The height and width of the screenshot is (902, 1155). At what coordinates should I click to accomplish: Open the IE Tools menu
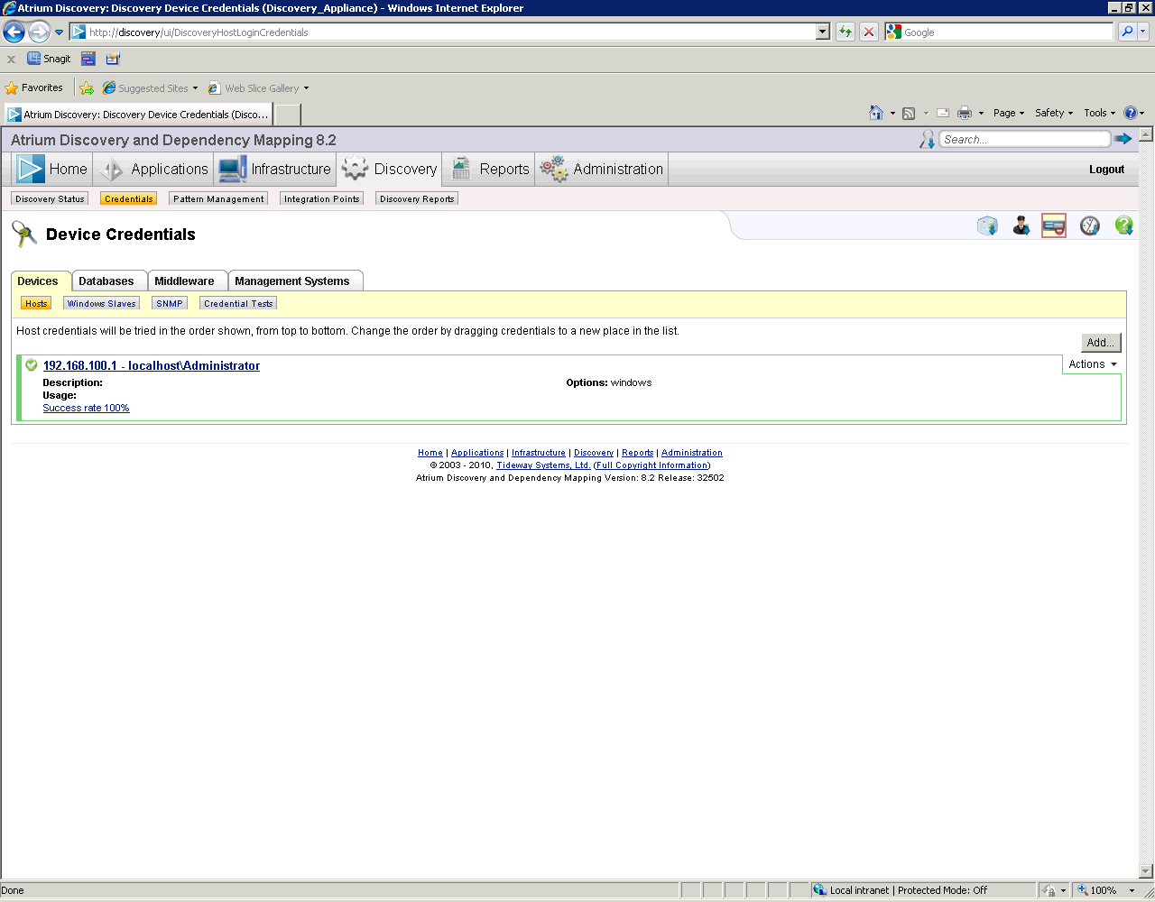[1100, 113]
